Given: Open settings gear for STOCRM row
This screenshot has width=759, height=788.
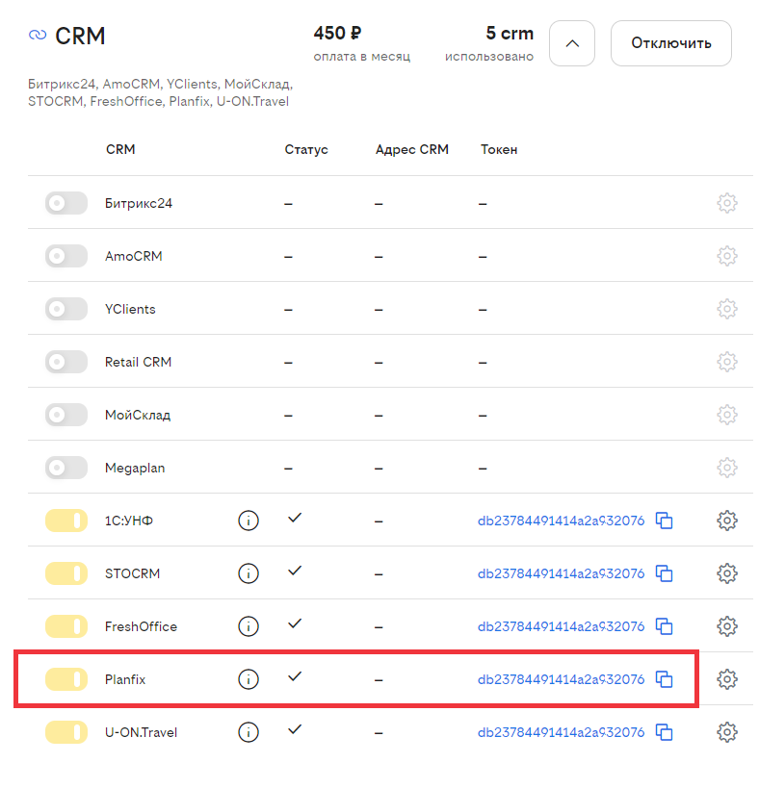Looking at the screenshot, I should [x=727, y=573].
